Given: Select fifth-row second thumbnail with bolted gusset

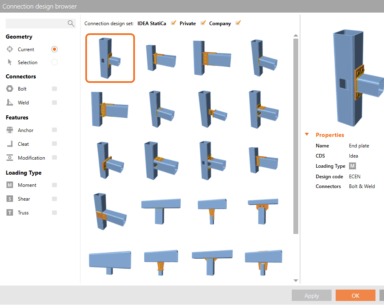Looking at the screenshot, I should tap(161, 263).
